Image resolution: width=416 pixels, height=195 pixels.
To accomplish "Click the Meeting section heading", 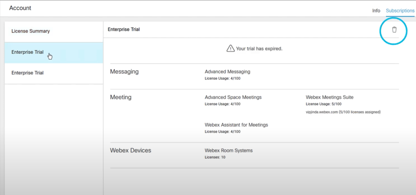I will (x=121, y=97).
